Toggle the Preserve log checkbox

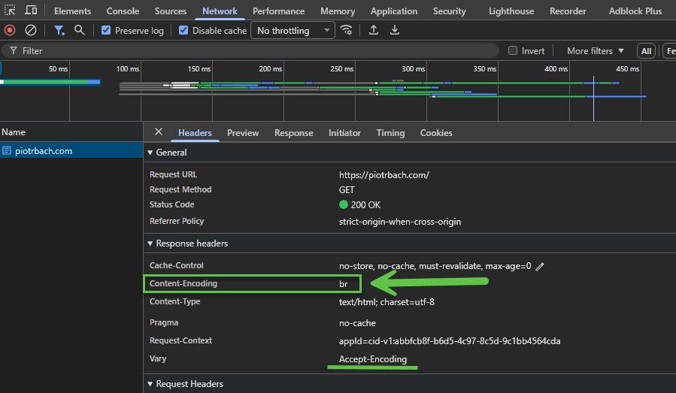tap(106, 30)
